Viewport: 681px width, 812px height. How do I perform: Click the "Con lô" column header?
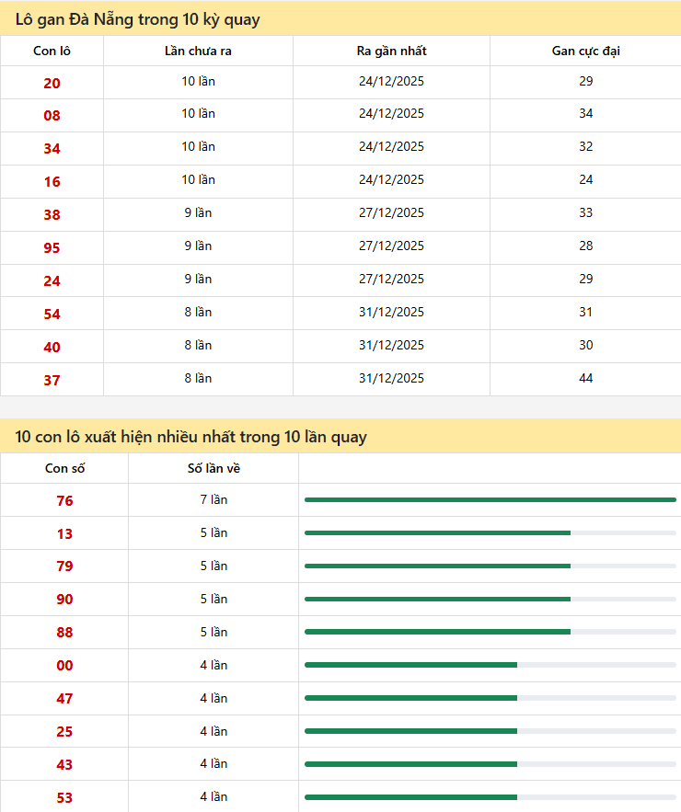[52, 51]
